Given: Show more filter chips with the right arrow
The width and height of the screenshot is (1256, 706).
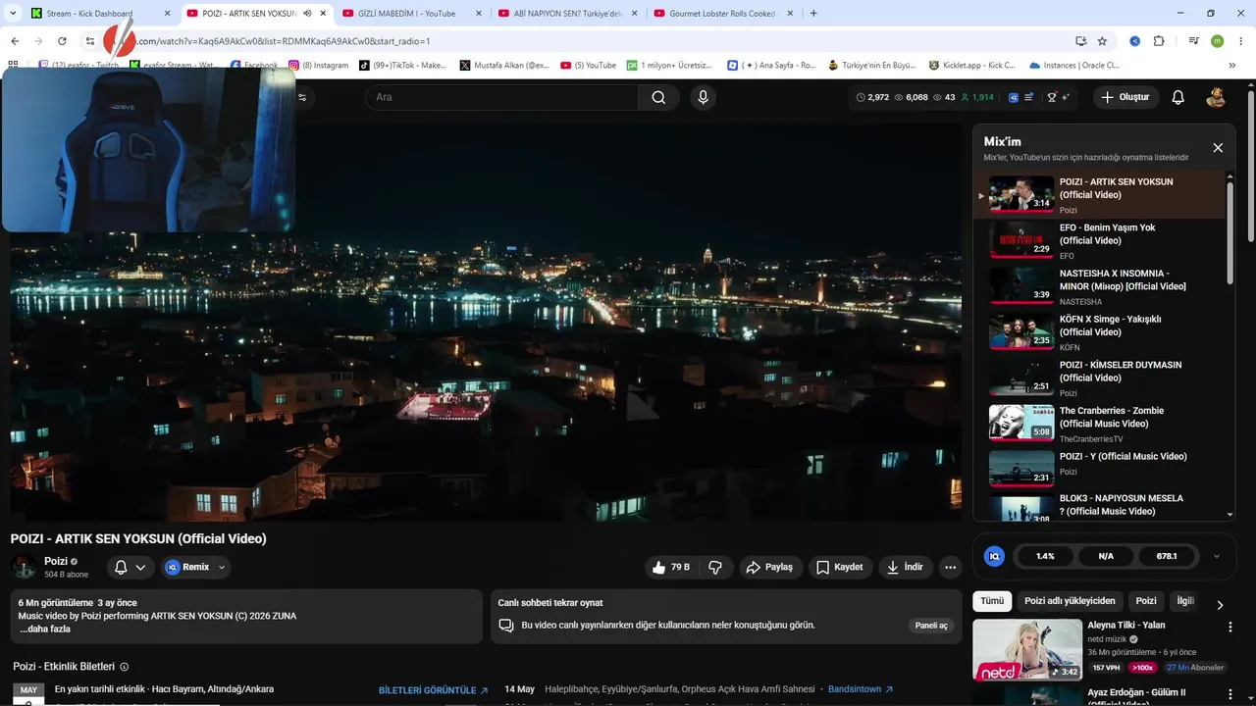Looking at the screenshot, I should tap(1220, 605).
